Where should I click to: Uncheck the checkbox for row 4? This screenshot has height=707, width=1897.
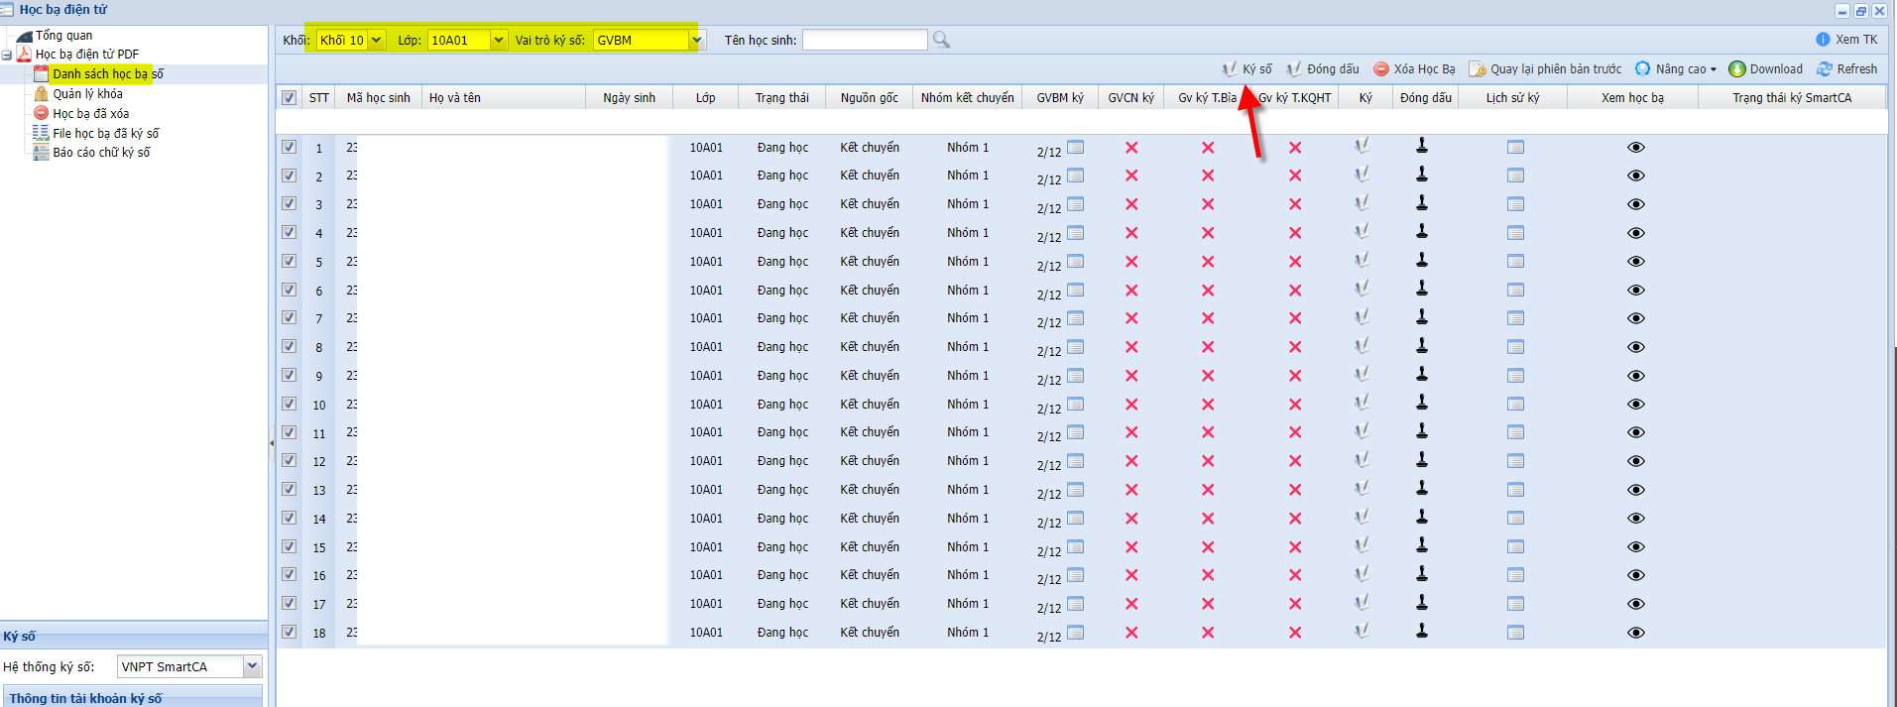[x=289, y=233]
